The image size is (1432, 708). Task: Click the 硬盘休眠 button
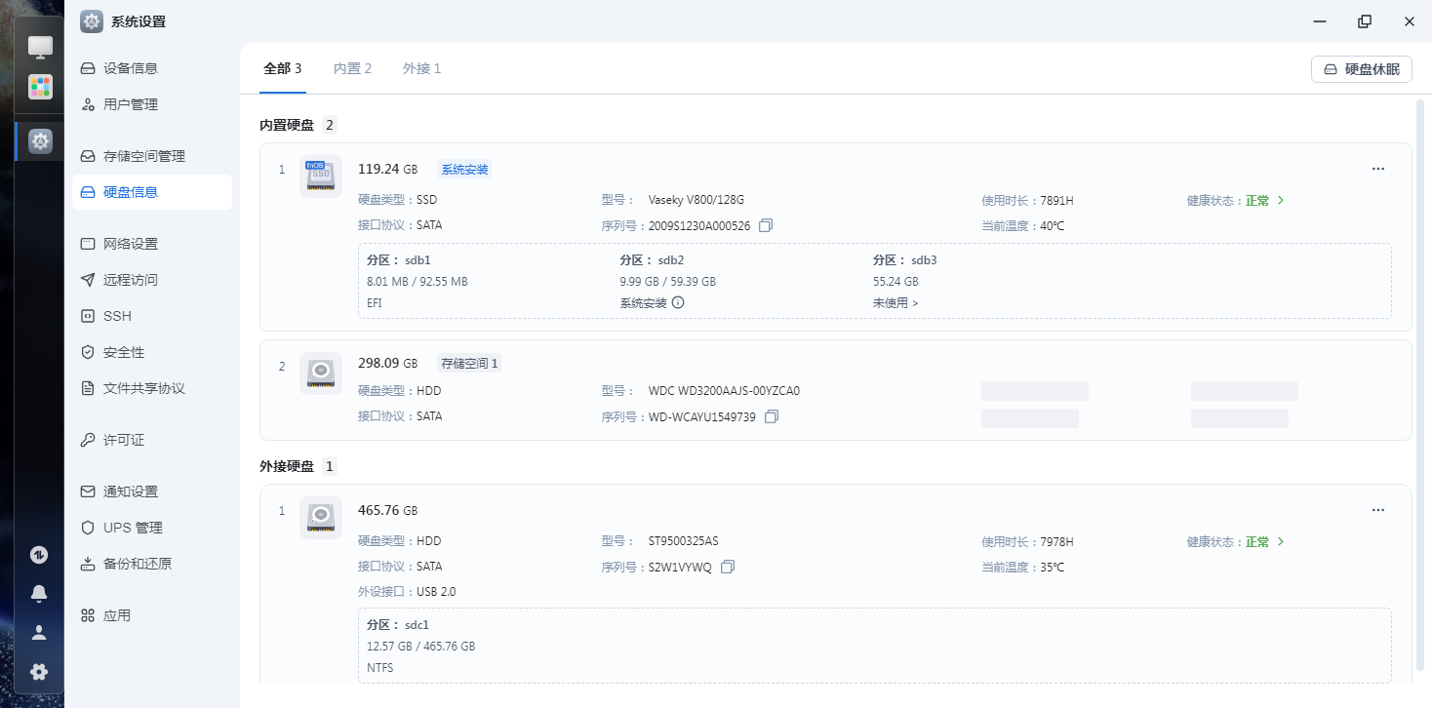tap(1361, 68)
